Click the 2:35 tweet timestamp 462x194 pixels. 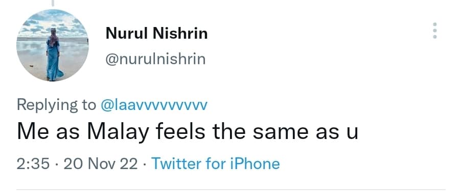pos(33,164)
